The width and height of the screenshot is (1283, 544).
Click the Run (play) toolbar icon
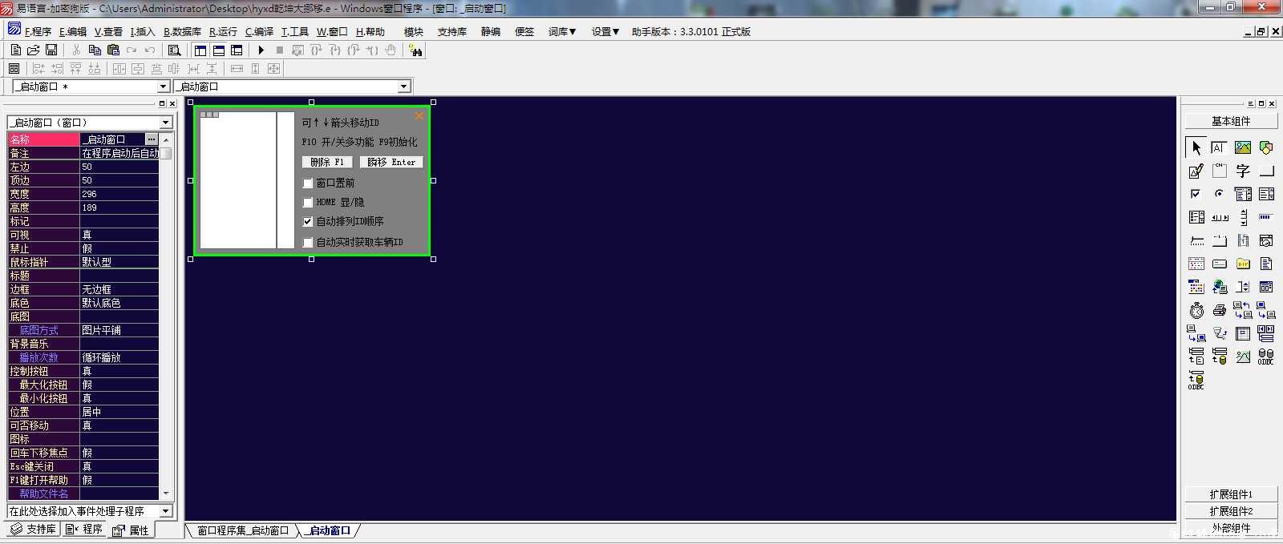(x=261, y=50)
